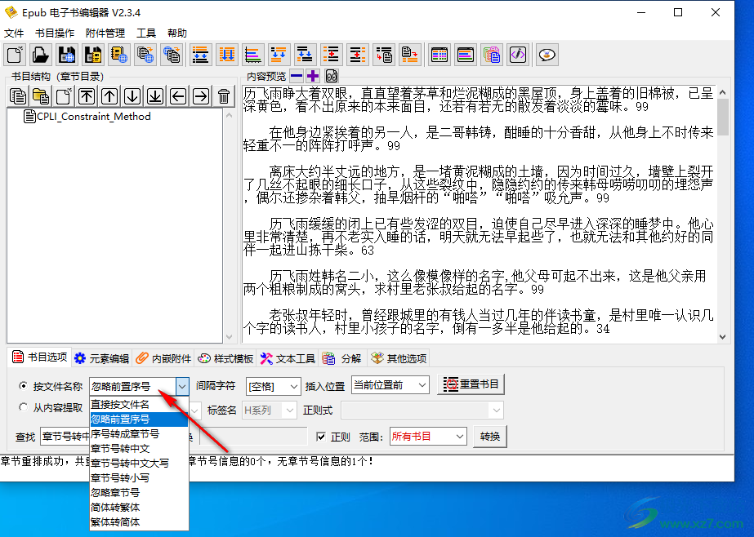Choose 简体转繁体 option
The height and width of the screenshot is (537, 754).
[139, 508]
